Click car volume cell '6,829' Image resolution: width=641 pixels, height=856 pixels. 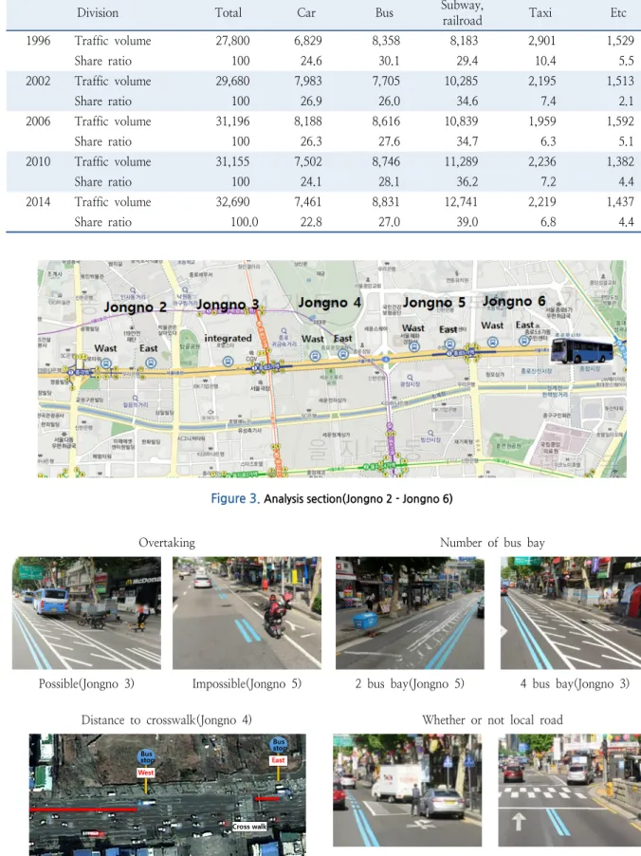pyautogui.click(x=308, y=41)
